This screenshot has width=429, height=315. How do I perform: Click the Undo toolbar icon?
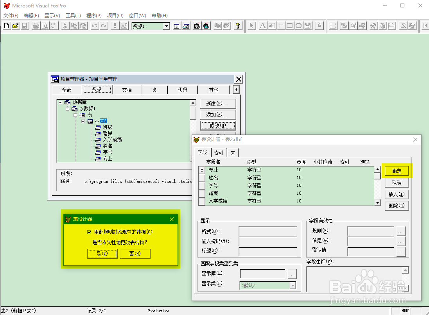[x=95, y=26]
